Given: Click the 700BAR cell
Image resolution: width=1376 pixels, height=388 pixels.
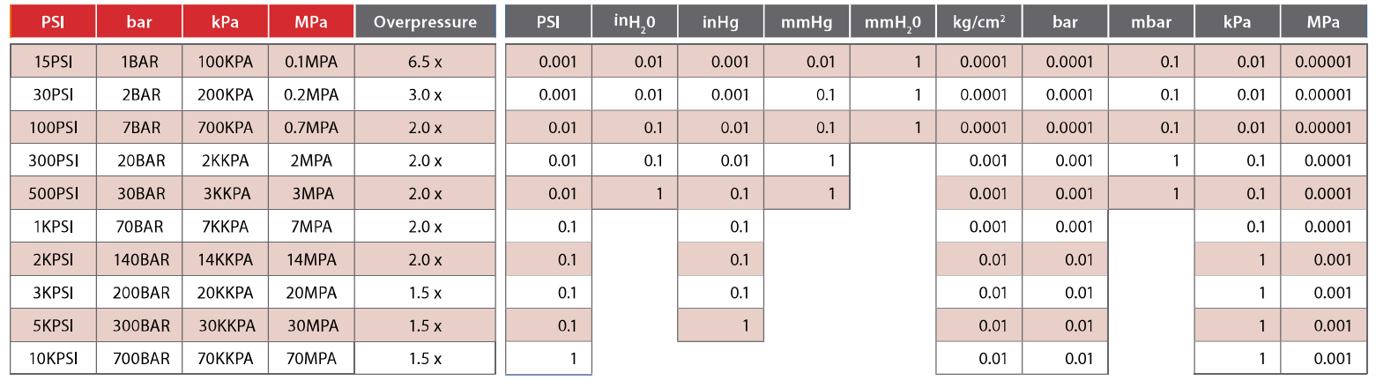Looking at the screenshot, I should (139, 359).
